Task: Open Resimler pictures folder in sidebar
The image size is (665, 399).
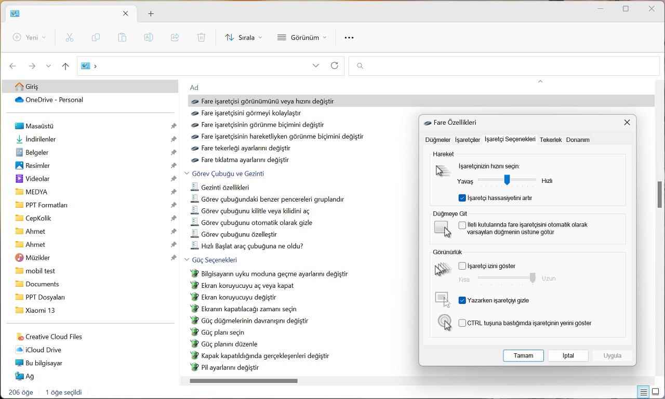Action: tap(32, 166)
